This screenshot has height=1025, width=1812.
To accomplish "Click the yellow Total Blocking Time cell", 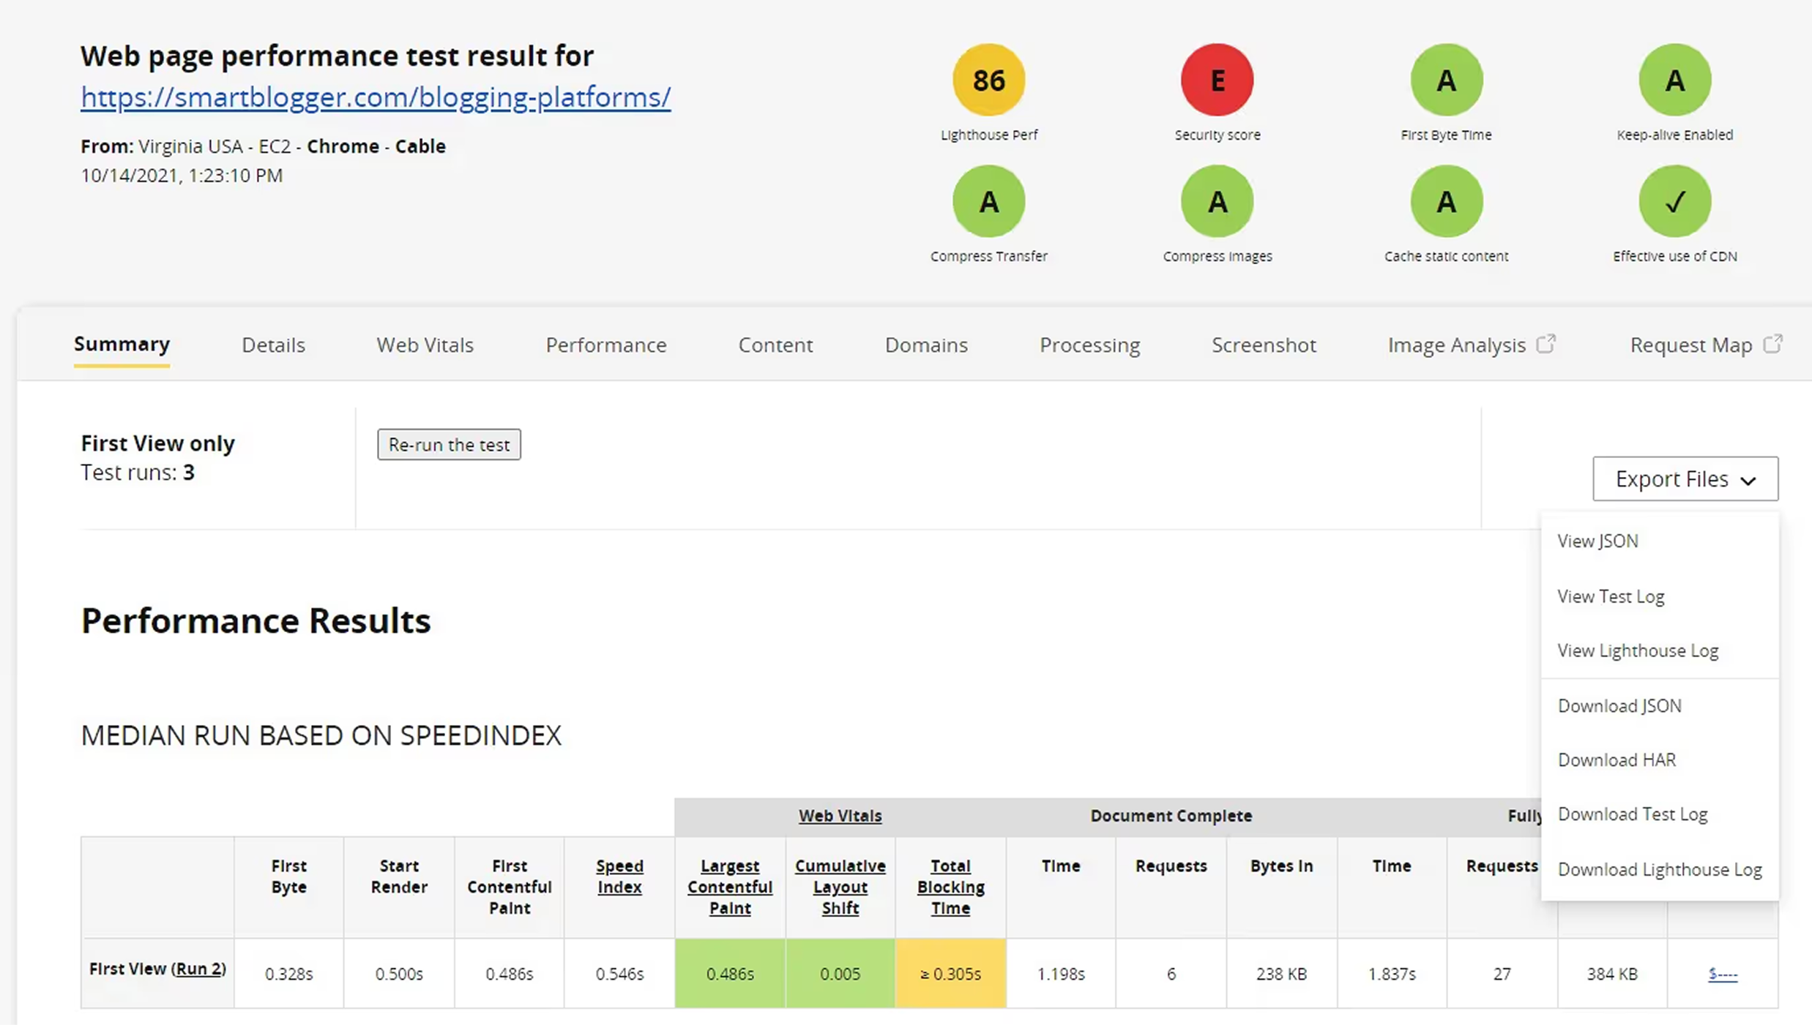I will [950, 974].
